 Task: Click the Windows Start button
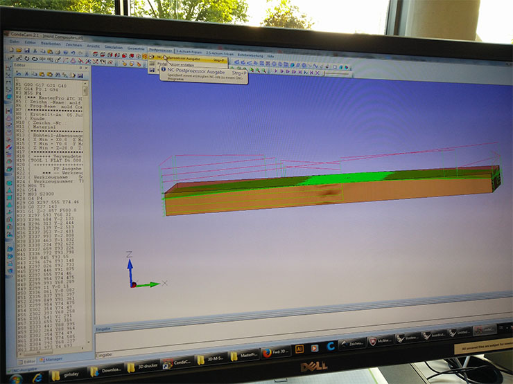coord(15,380)
